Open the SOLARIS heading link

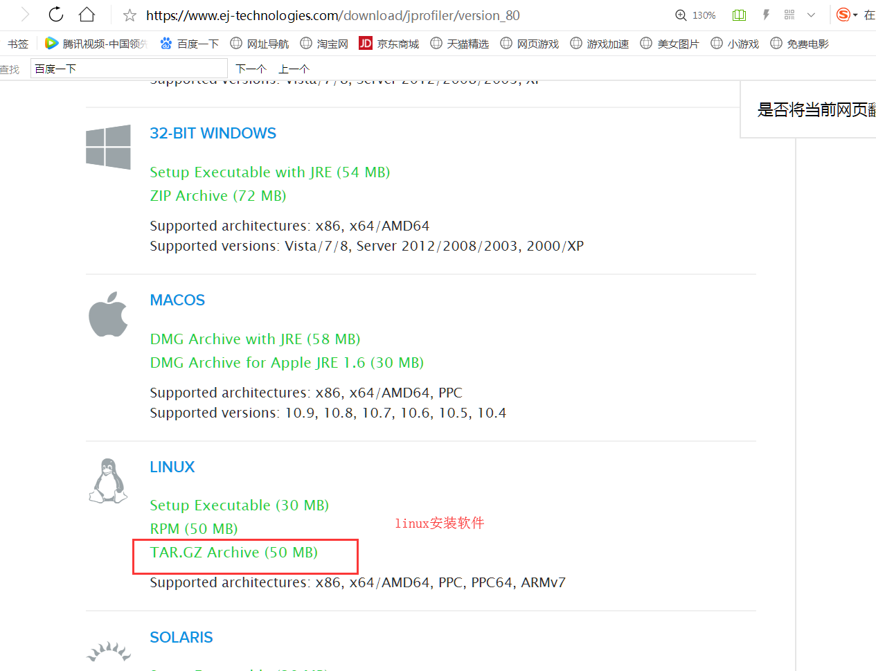[x=181, y=637]
